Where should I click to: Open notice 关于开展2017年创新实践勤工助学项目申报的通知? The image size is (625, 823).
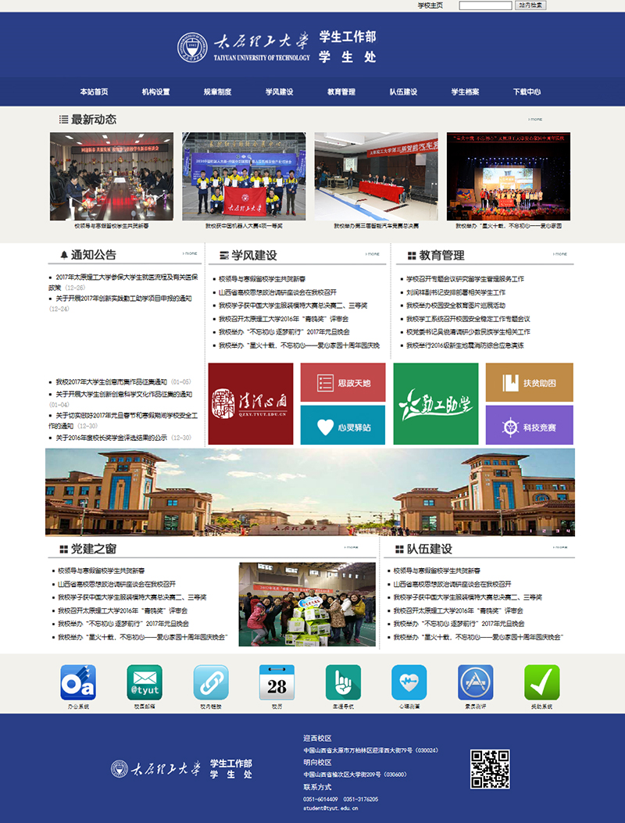point(124,299)
